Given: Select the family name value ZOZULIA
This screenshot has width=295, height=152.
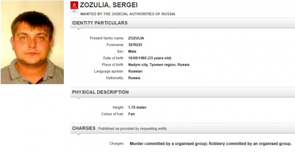Looking at the screenshot, I should click(136, 38).
